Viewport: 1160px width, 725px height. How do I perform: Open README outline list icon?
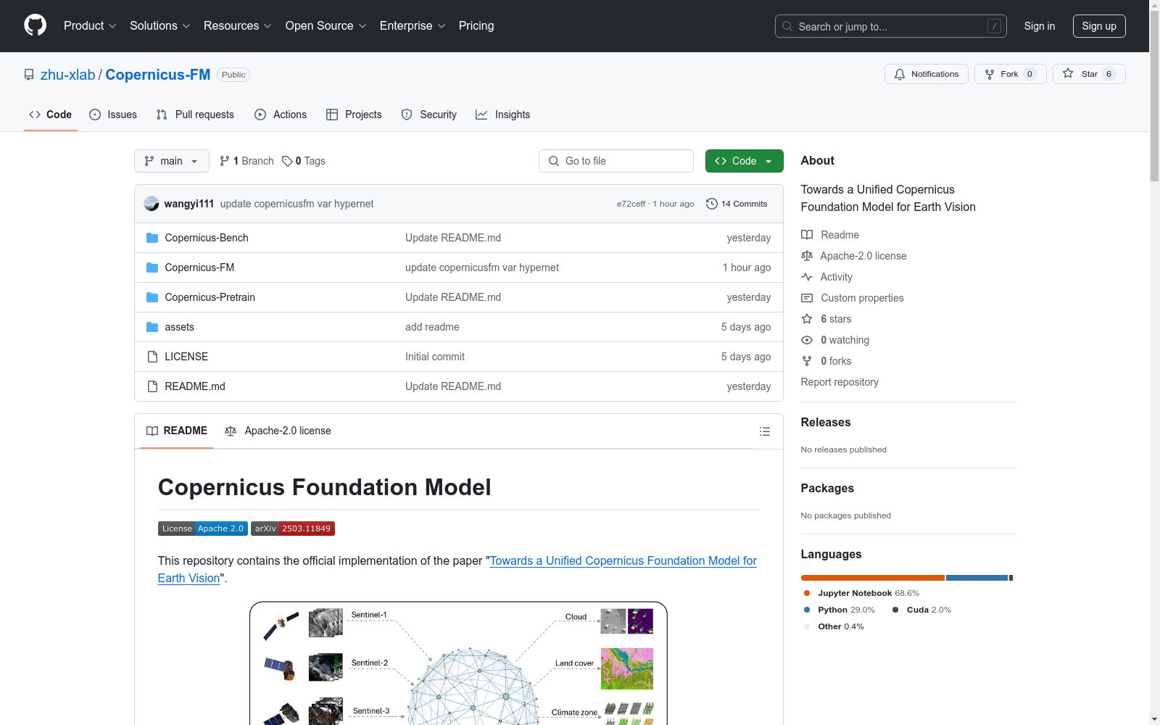coord(764,431)
